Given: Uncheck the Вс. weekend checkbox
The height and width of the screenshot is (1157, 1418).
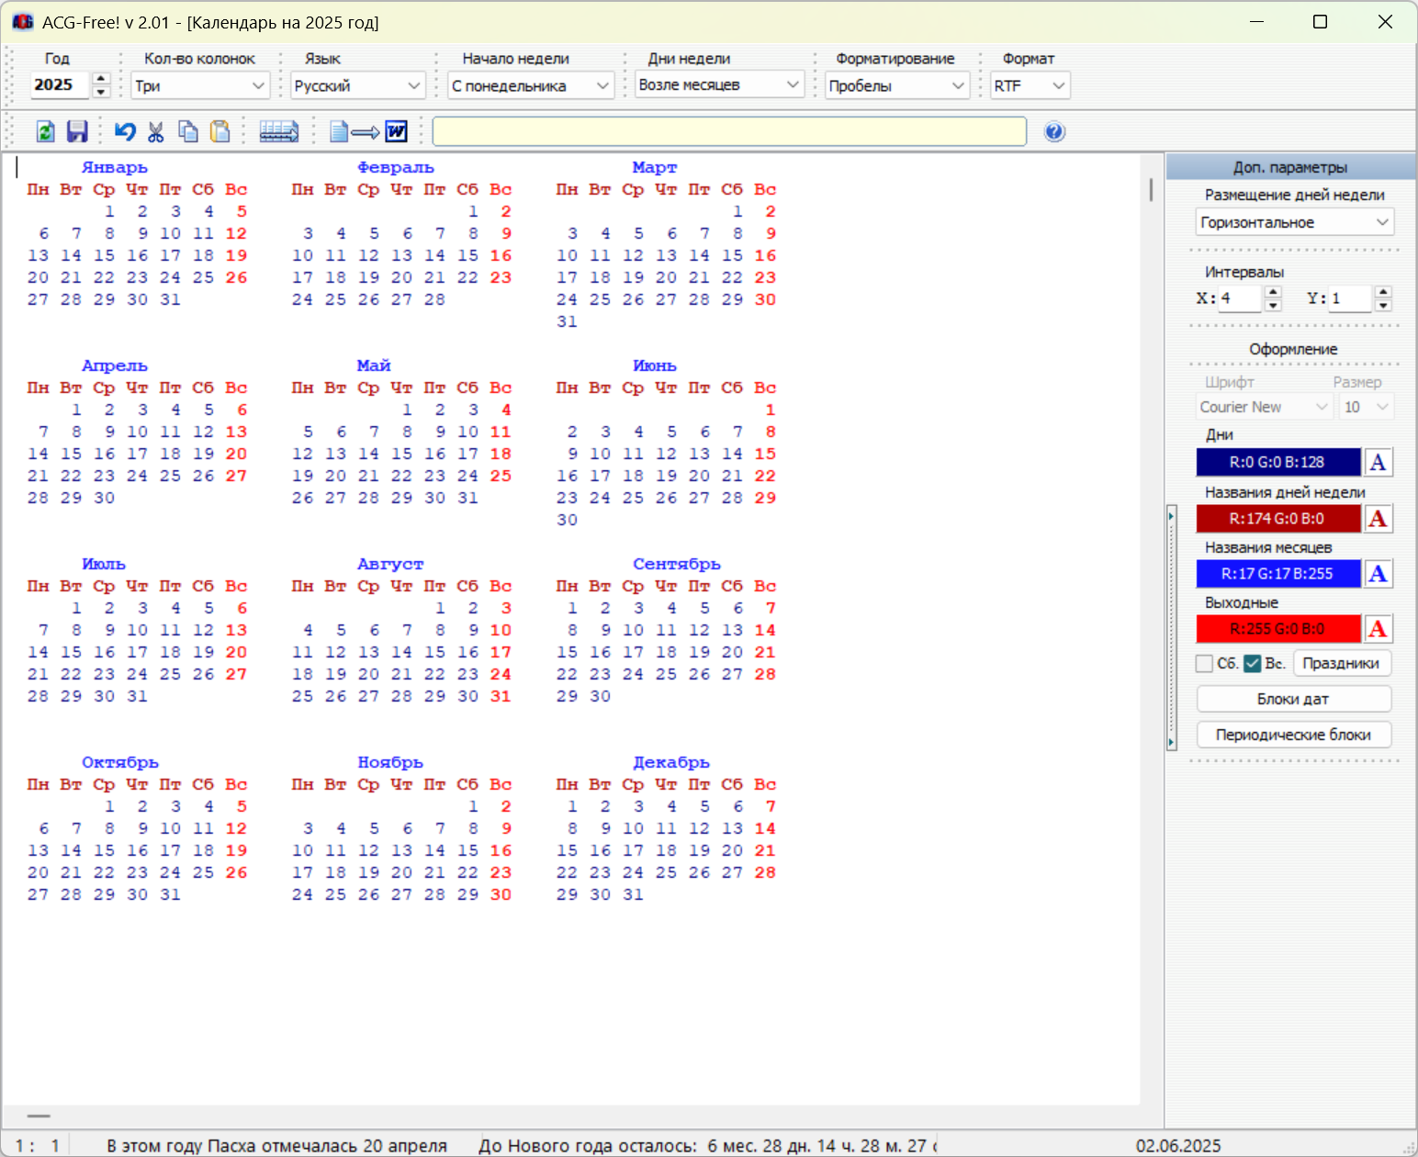Looking at the screenshot, I should click(x=1253, y=663).
